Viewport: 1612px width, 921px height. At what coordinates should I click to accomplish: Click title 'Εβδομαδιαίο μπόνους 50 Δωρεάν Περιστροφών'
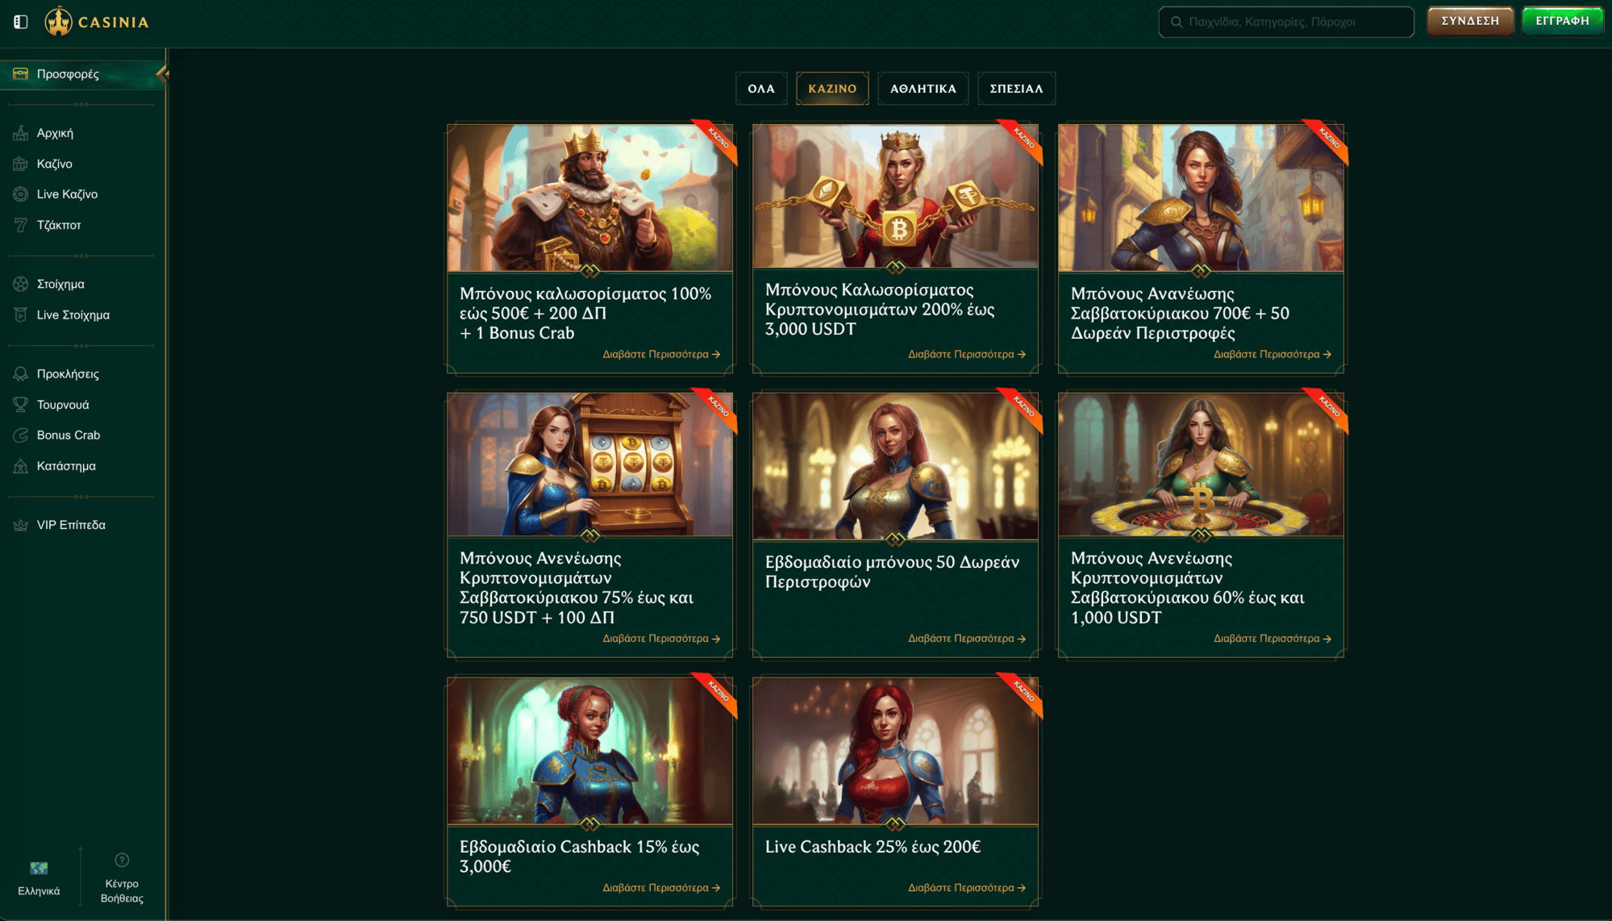[x=892, y=572]
